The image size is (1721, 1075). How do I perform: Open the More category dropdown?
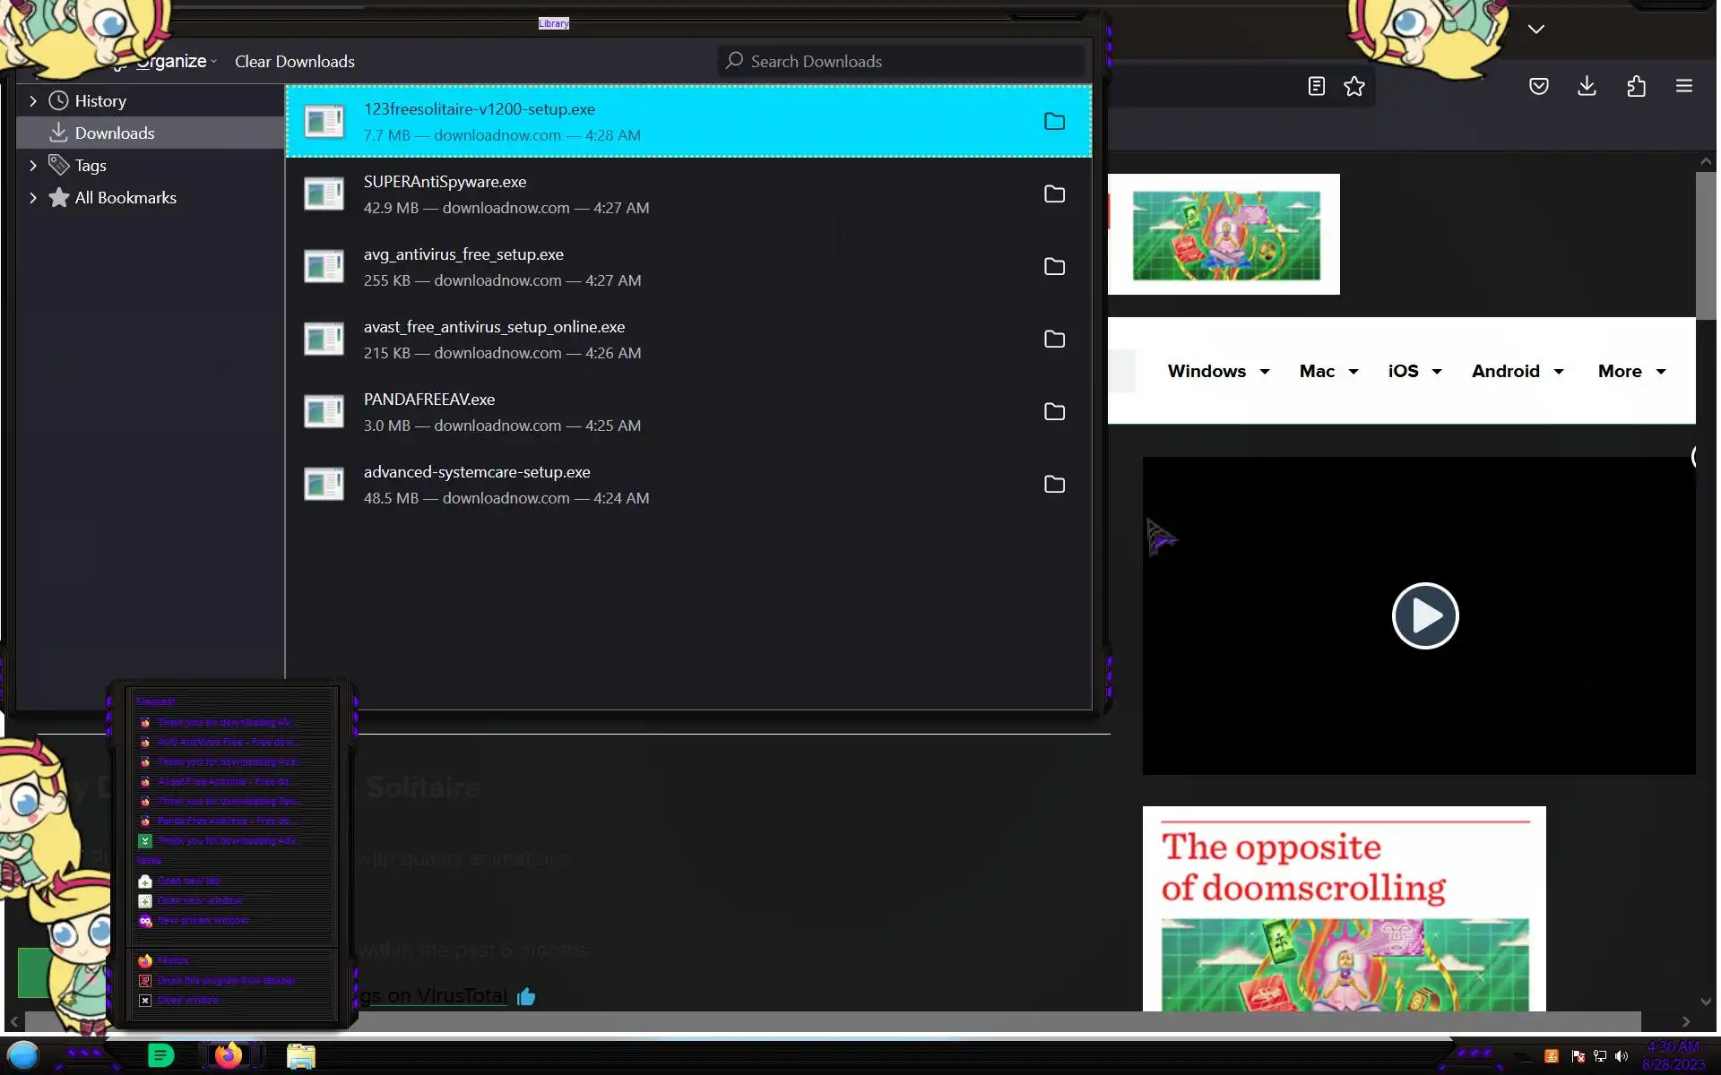pos(1631,371)
